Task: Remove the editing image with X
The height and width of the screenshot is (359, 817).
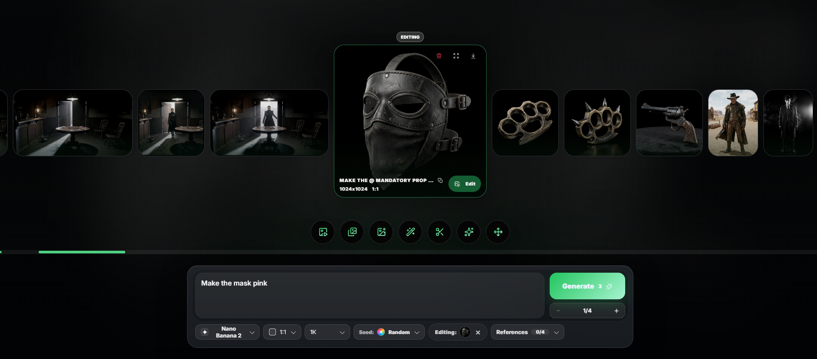Action: (478, 332)
